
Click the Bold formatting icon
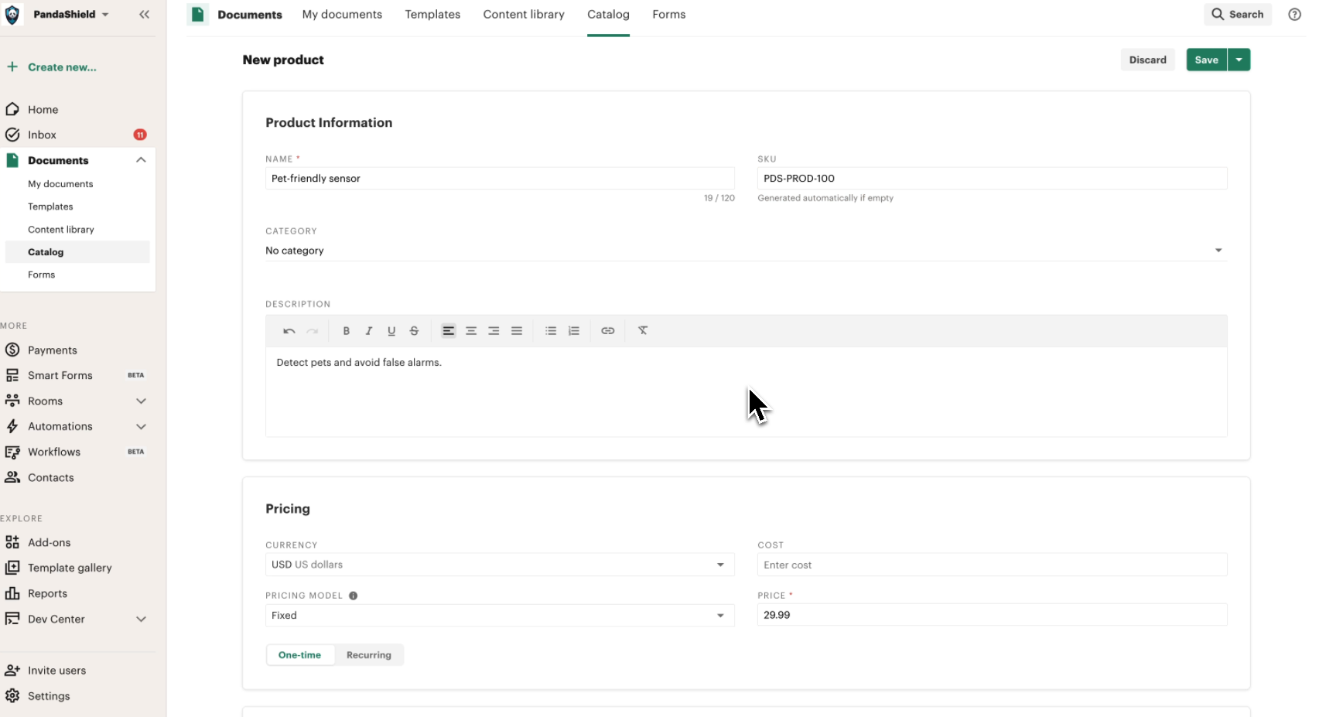pos(346,331)
